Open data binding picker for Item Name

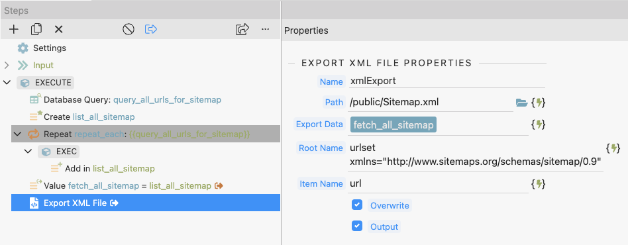(539, 184)
